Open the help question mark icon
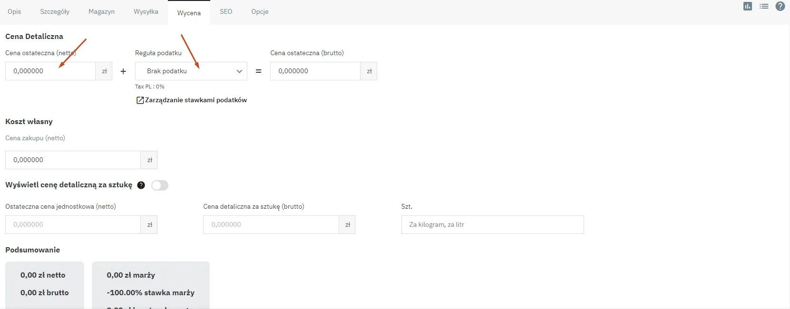This screenshot has width=790, height=309. point(780,6)
